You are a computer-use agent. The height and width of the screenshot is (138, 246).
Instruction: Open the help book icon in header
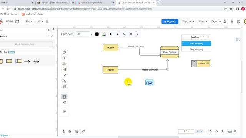(239, 21)
